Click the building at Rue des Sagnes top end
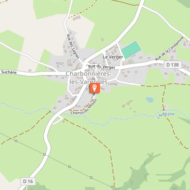 click(77, 18)
